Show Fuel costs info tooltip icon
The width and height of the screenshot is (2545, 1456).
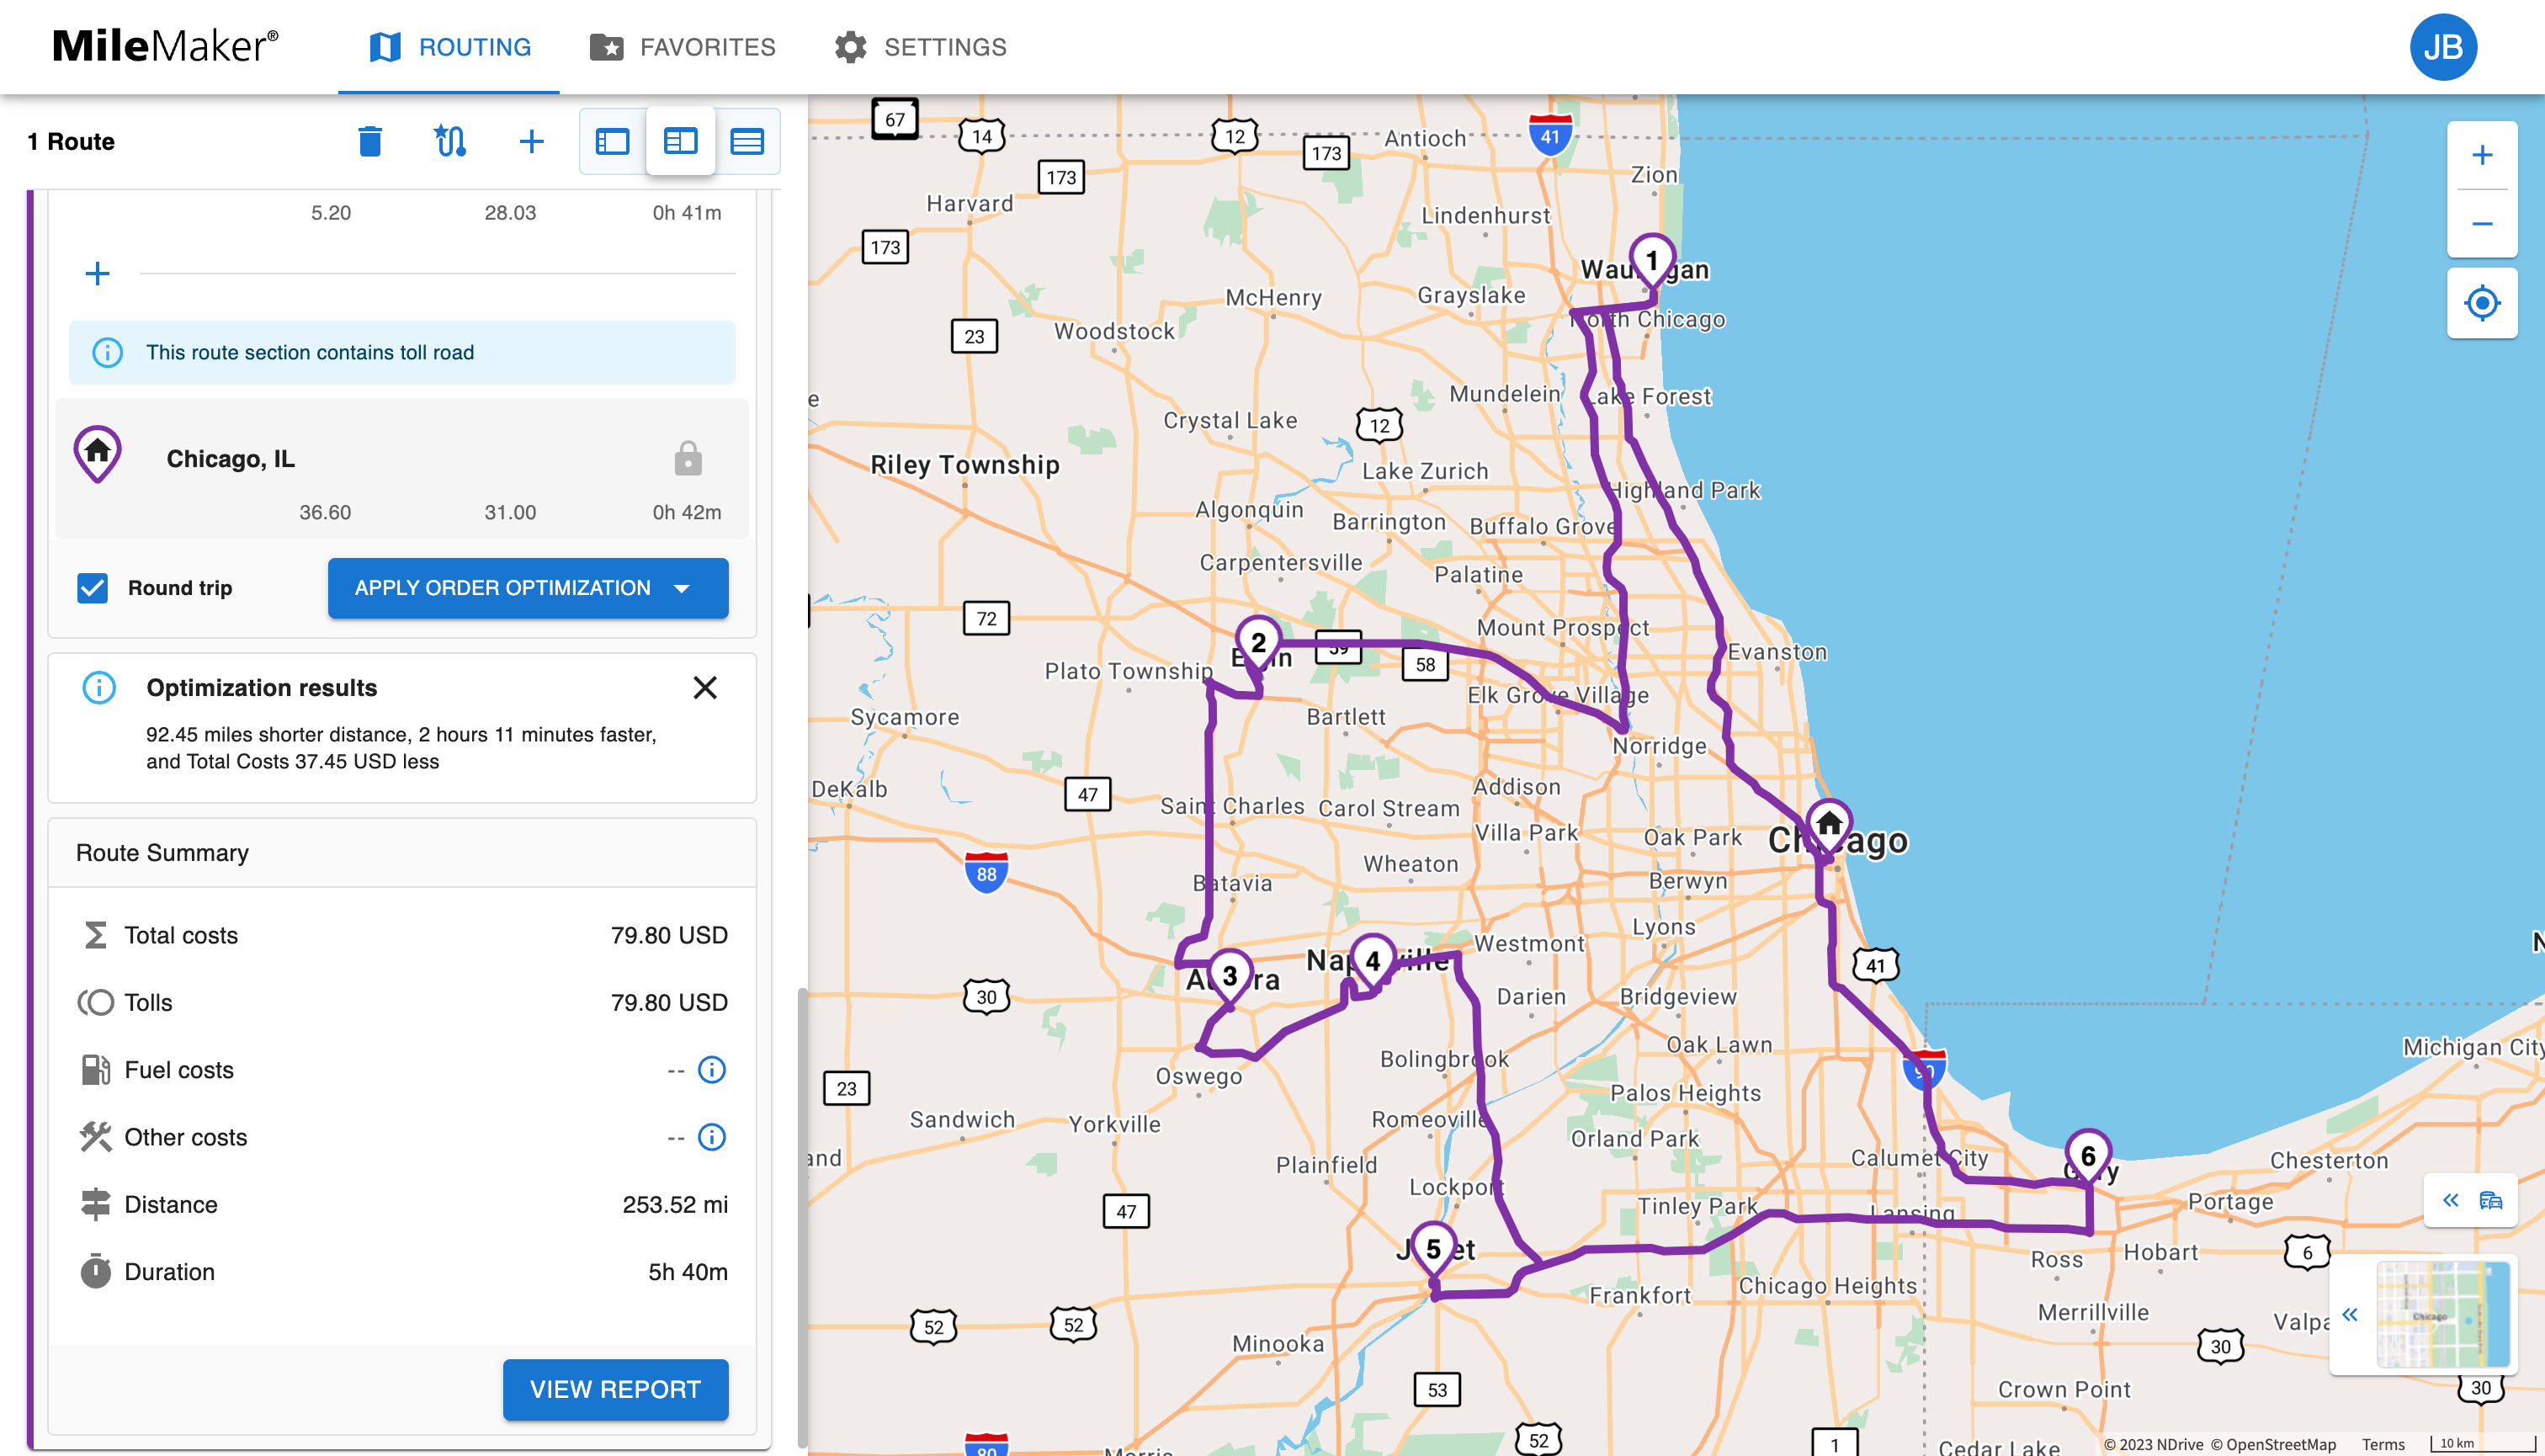[x=712, y=1070]
